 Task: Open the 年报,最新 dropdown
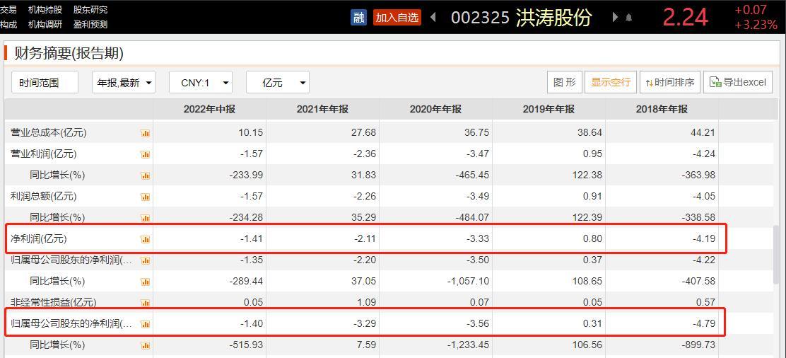(123, 82)
